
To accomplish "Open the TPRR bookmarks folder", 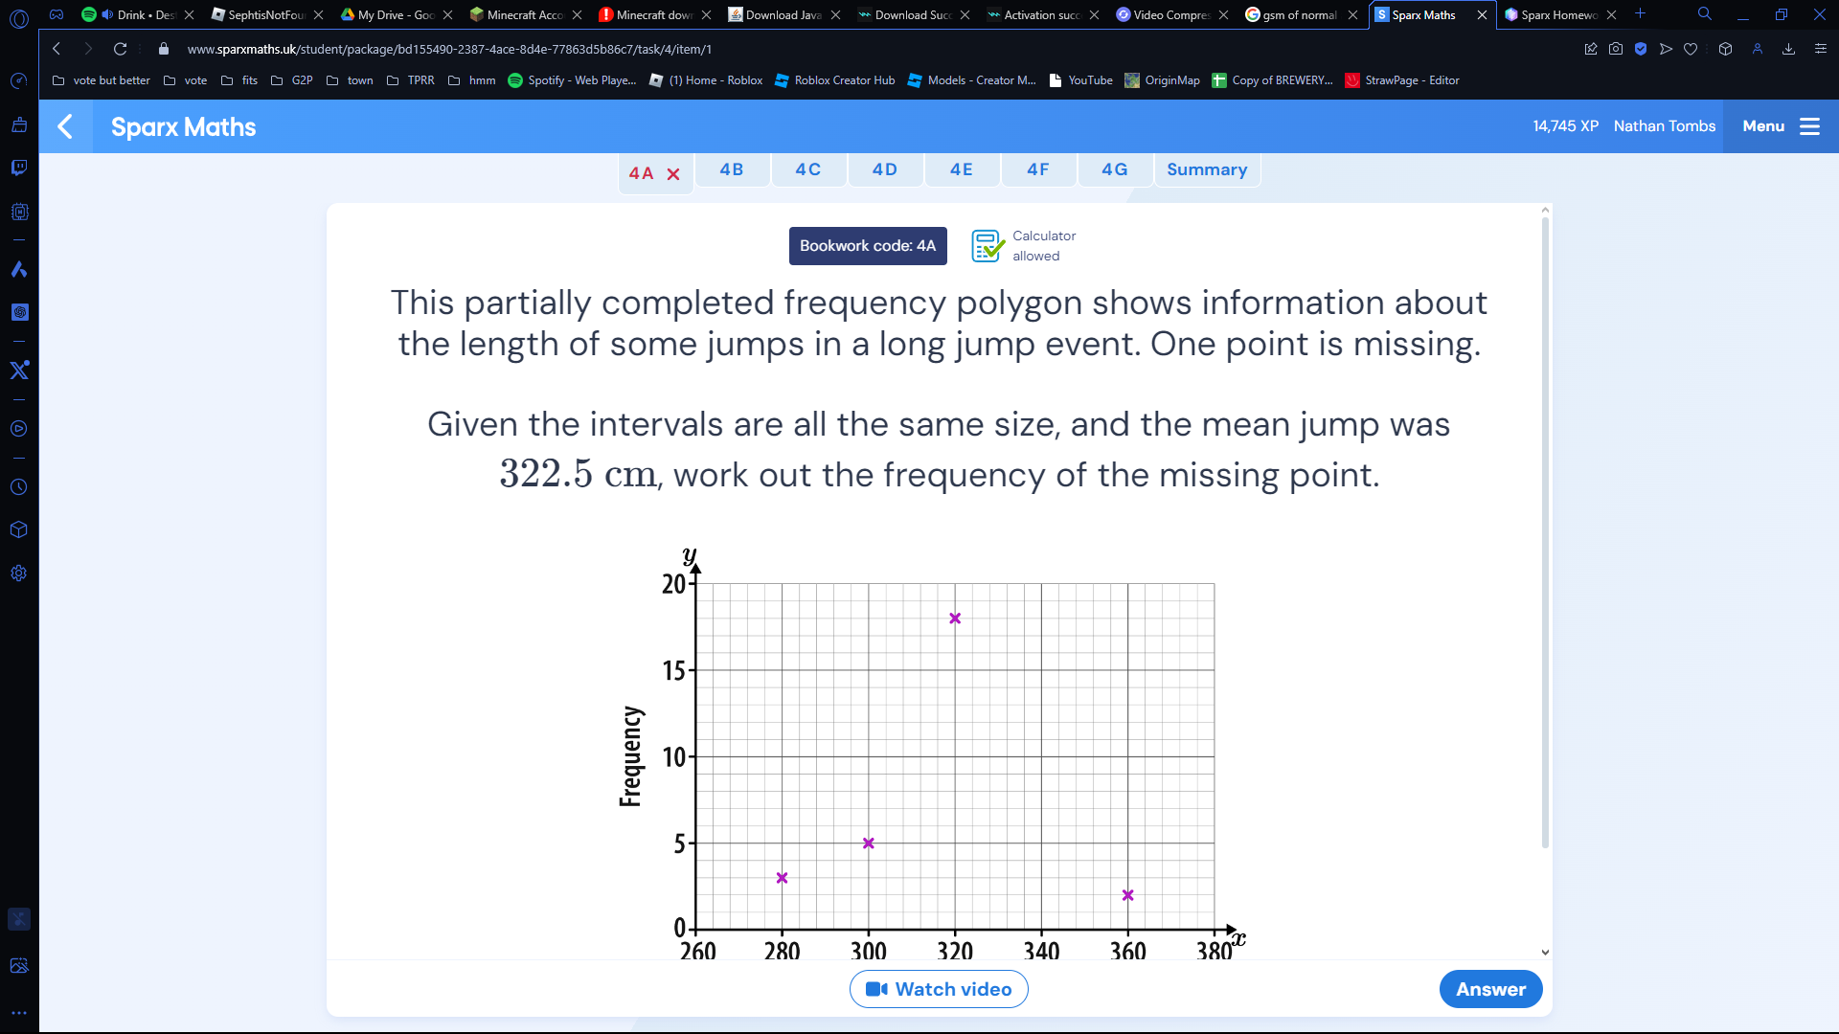I will [411, 80].
